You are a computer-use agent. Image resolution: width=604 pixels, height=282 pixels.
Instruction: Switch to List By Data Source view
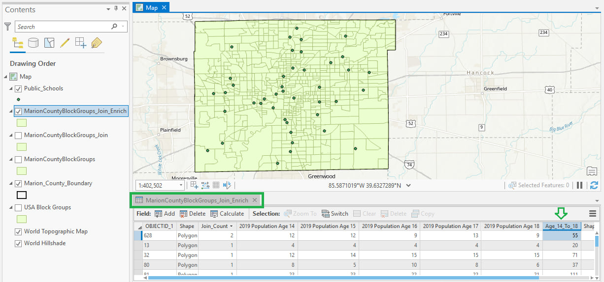[33, 43]
